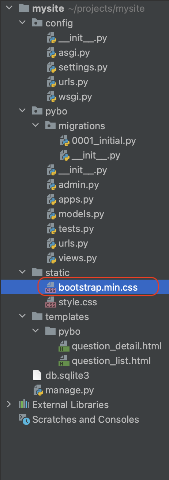Viewport: 169px width, 480px height.
Task: Click the CSS icon of bootstrap.min.css
Action: pos(50,287)
